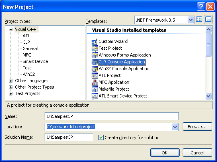Select the Custom Wizard template label

(x=113, y=41)
